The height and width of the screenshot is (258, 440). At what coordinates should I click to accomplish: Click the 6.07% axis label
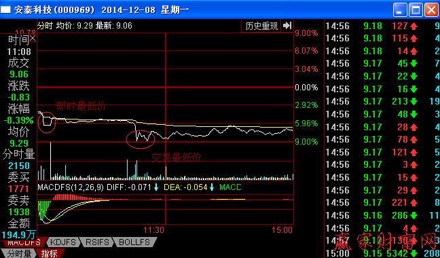[306, 51]
